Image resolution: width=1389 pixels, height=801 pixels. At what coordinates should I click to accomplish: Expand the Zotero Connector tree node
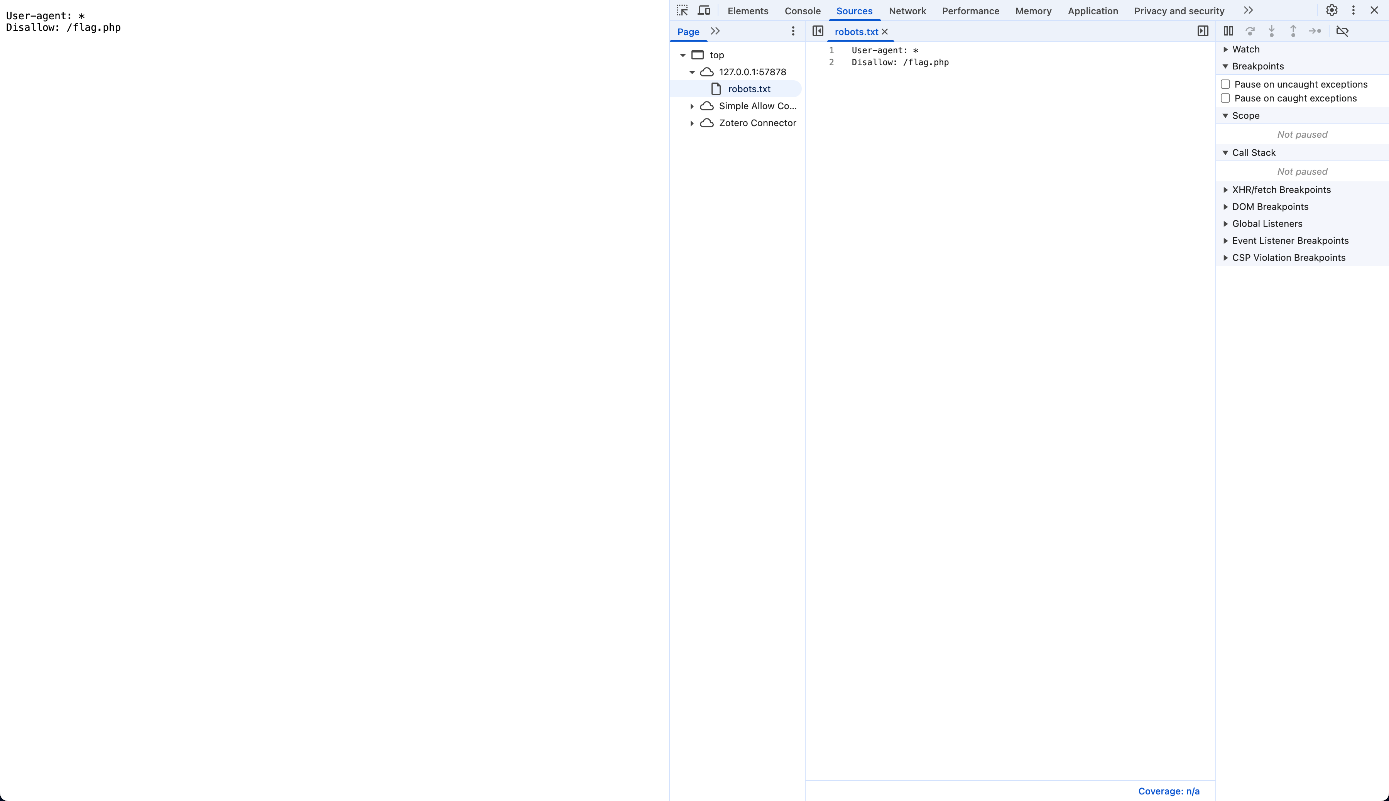pyautogui.click(x=692, y=123)
